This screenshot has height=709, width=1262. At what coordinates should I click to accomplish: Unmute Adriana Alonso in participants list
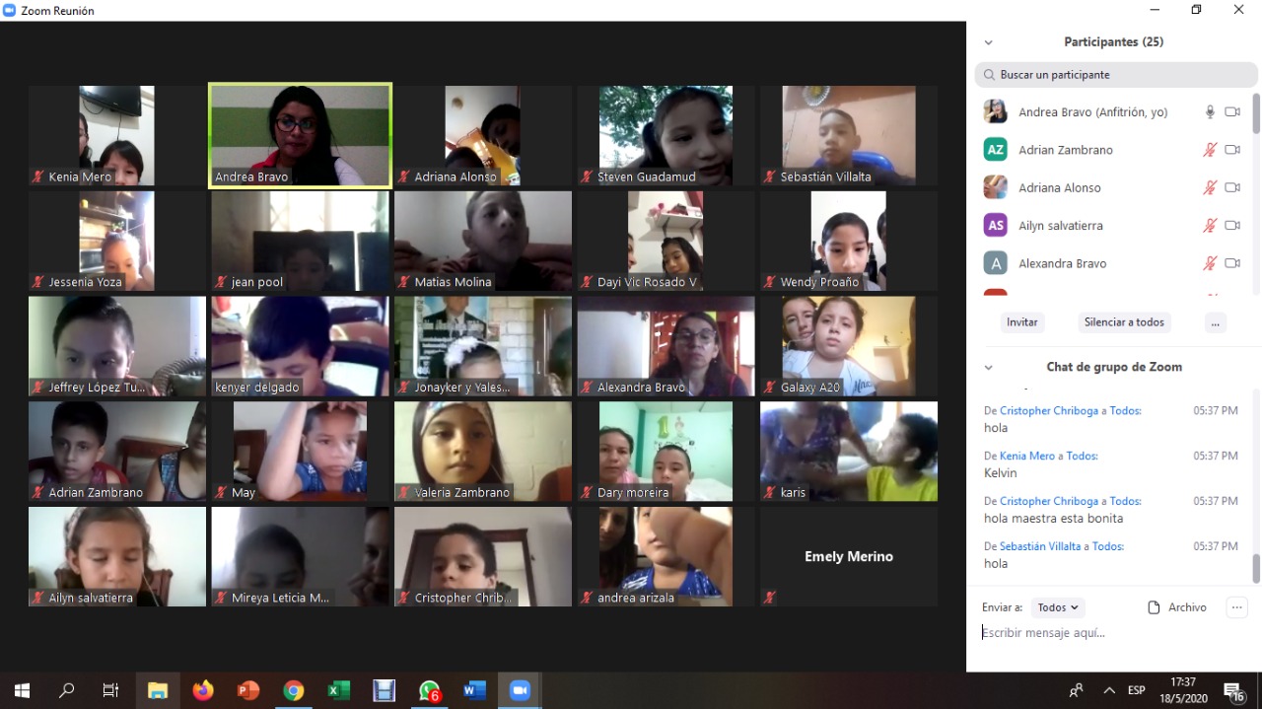point(1210,187)
